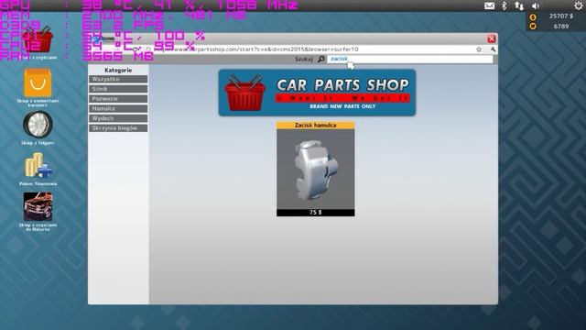Click the 'Zacisk hamulca' product title
Screen dimensions: 586x330
click(315, 126)
